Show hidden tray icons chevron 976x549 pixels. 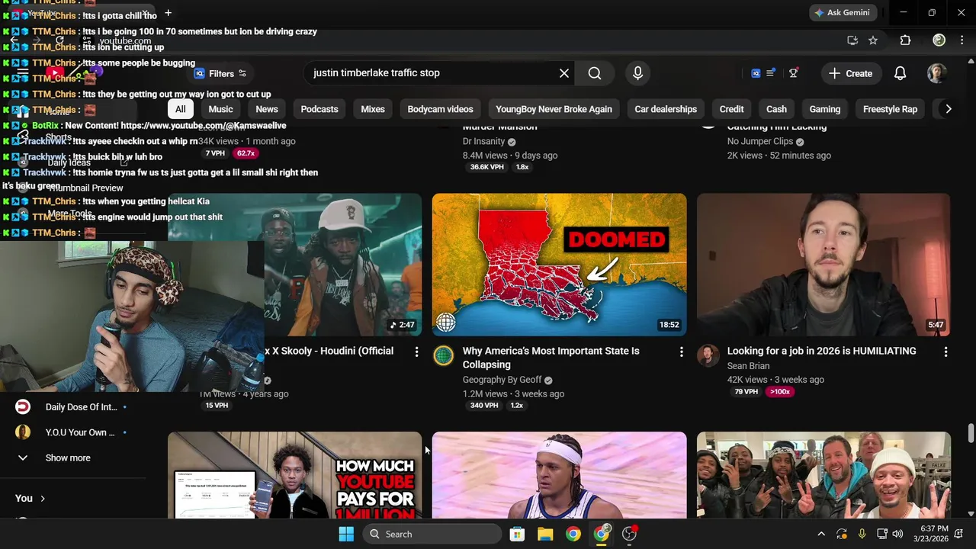pyautogui.click(x=821, y=534)
